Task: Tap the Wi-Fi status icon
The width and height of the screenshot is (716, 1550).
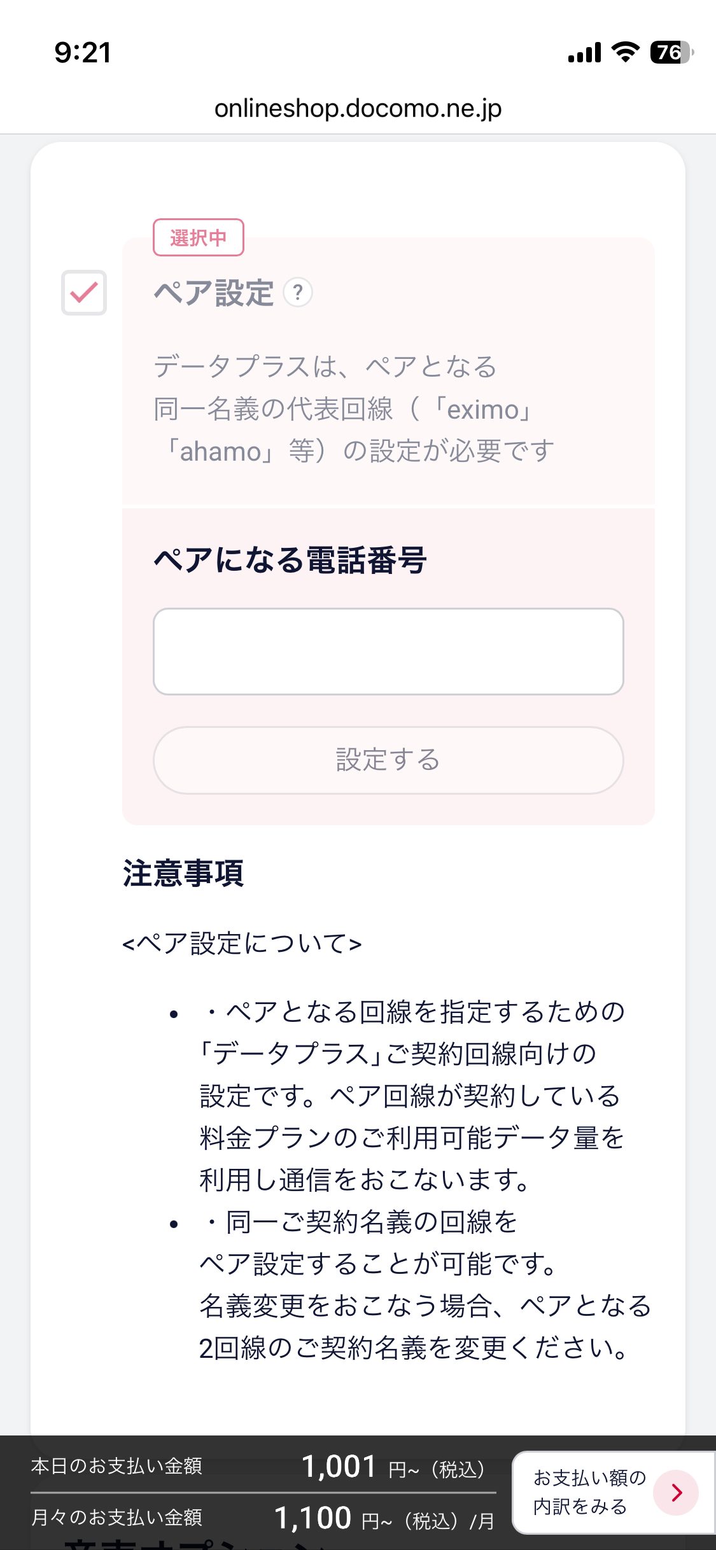Action: click(625, 52)
